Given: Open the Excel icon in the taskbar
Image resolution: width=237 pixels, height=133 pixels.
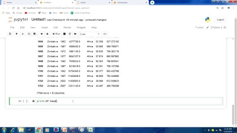Looking at the screenshot, I should point(90,130).
